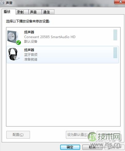
Task: Click the sound icon in title bar
Action: click(2, 3)
